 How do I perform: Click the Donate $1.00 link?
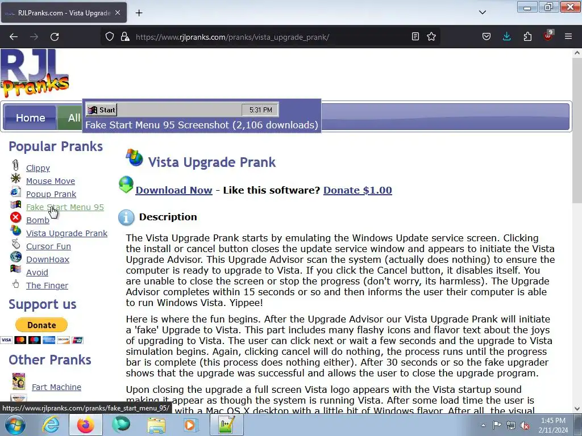(x=357, y=190)
